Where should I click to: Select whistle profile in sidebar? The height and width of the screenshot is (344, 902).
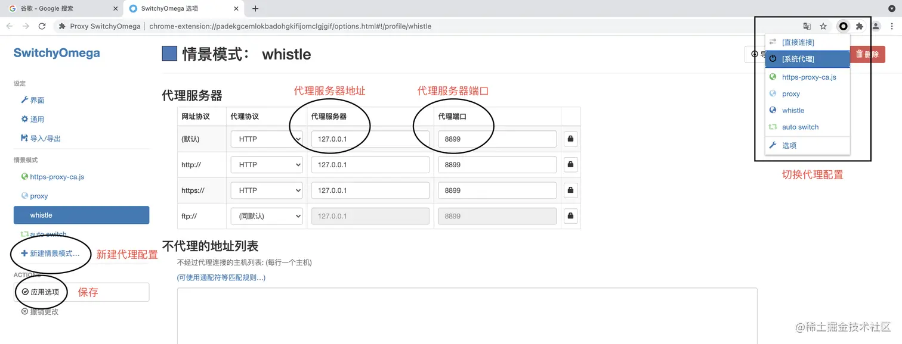coord(81,215)
